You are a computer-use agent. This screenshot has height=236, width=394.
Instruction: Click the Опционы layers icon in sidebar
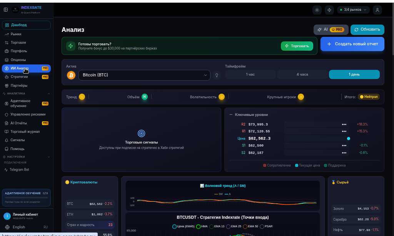tap(7, 60)
